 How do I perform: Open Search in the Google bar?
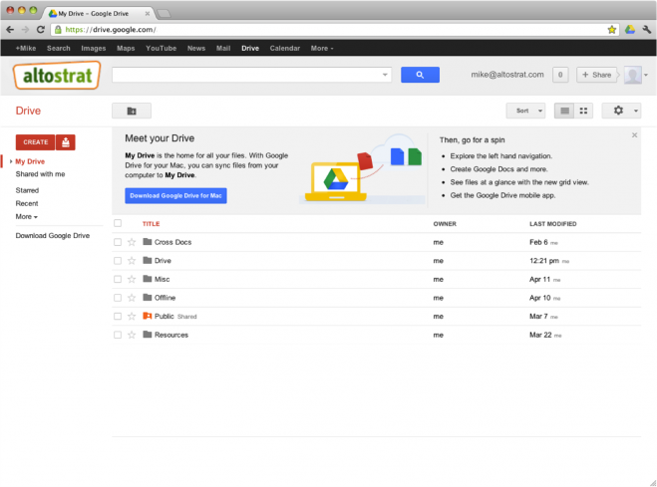click(58, 49)
